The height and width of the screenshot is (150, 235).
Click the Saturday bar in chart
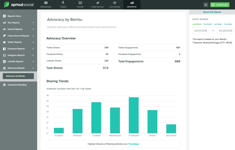click(171, 129)
